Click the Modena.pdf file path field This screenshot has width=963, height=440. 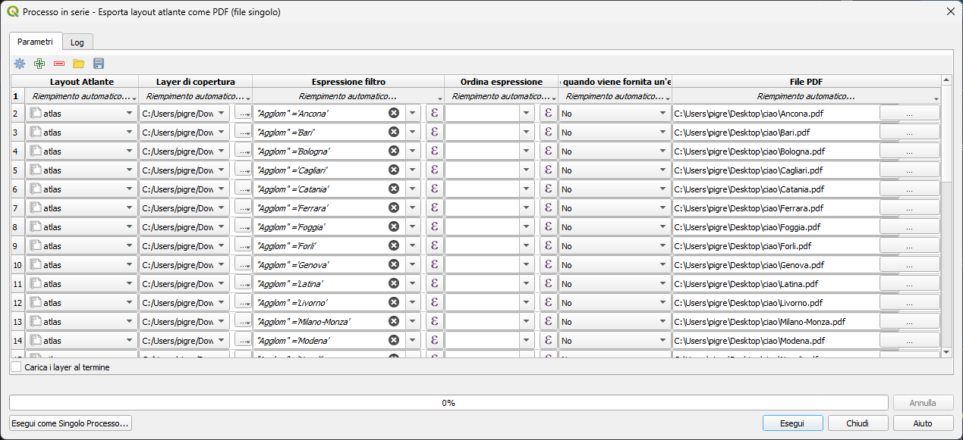click(774, 340)
